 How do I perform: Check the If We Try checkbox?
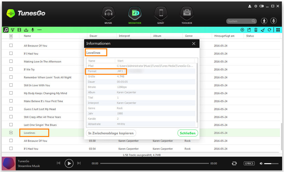coord(11,69)
